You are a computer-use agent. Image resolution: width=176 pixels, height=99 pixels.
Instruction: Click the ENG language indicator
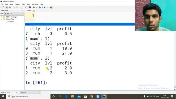click(158, 97)
